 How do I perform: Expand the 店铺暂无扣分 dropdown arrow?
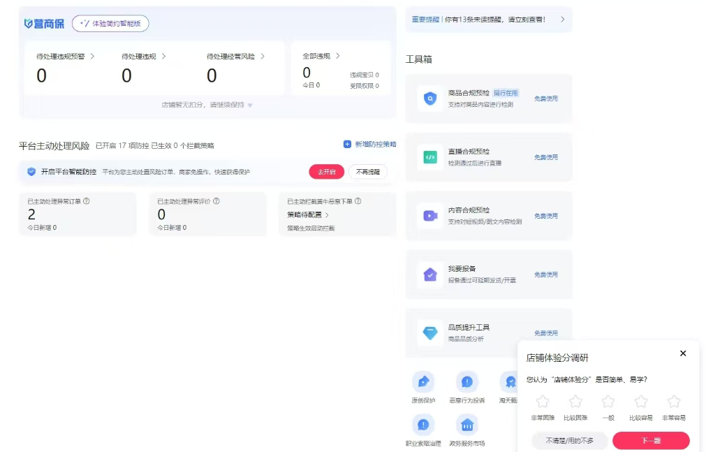pos(250,105)
